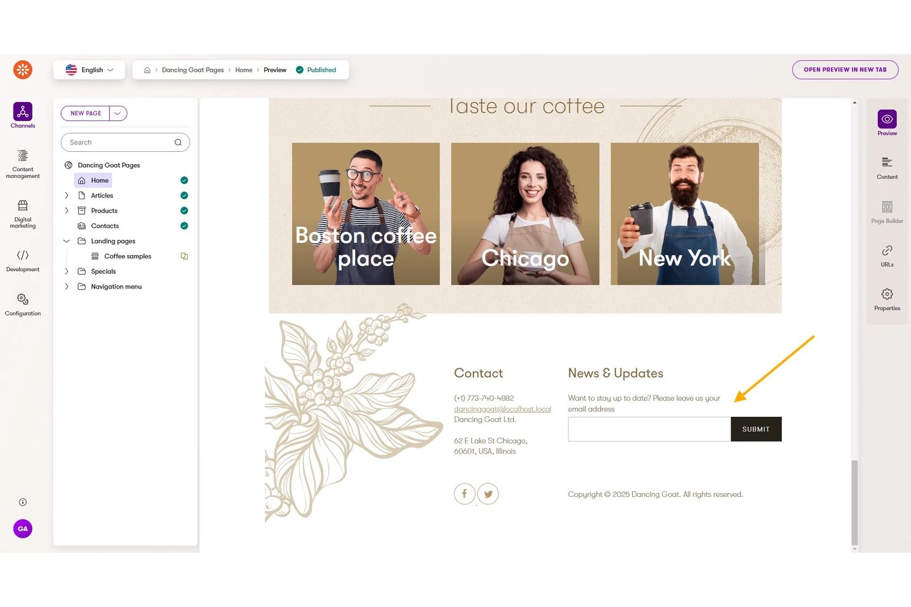The height and width of the screenshot is (607, 911).
Task: Open the Properties gear panel
Action: point(887,299)
